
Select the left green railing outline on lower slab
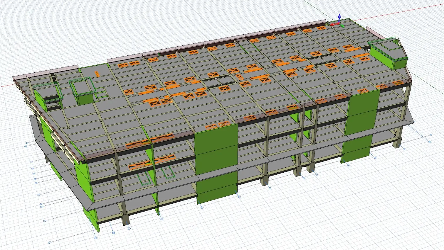(144, 179)
